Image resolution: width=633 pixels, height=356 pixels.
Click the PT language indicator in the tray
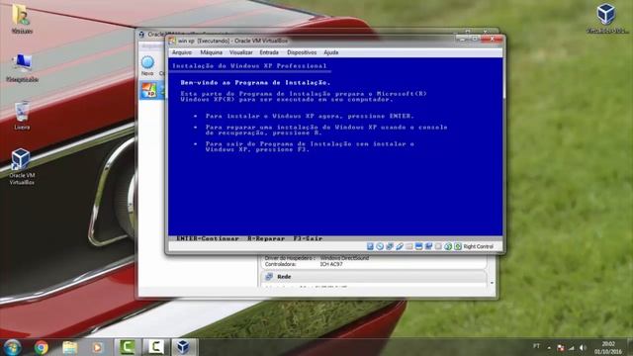coord(536,346)
